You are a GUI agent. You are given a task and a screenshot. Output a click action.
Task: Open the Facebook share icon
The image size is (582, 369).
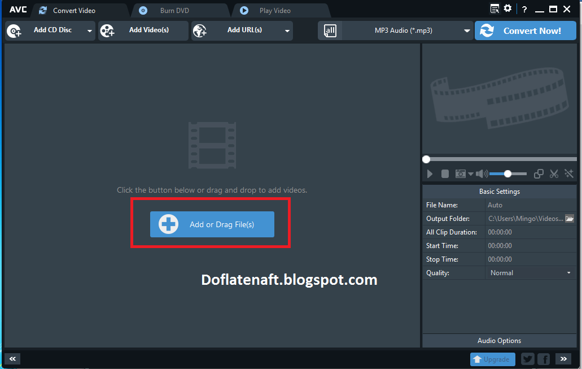(x=545, y=359)
